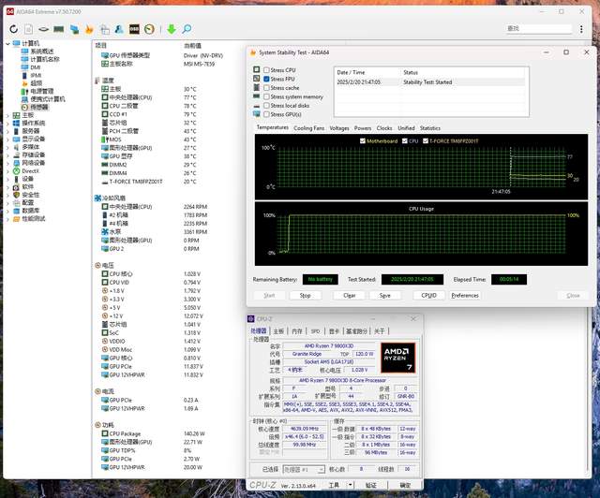Enable Stress GPU(s) checkbox
Viewport: 600px width, 498px height.
tap(266, 114)
